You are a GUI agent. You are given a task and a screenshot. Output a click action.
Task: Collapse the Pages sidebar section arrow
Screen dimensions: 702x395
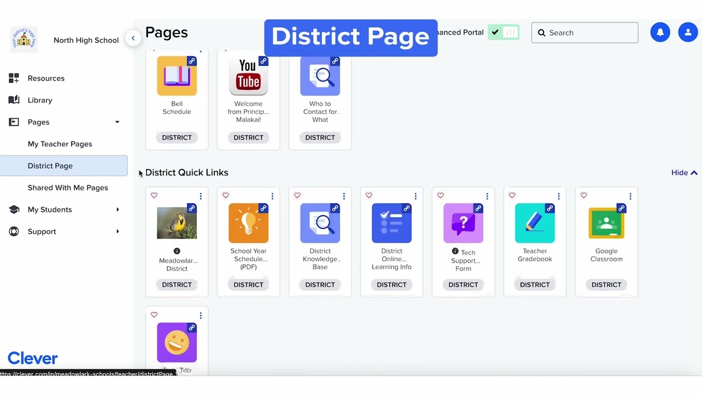(x=117, y=122)
